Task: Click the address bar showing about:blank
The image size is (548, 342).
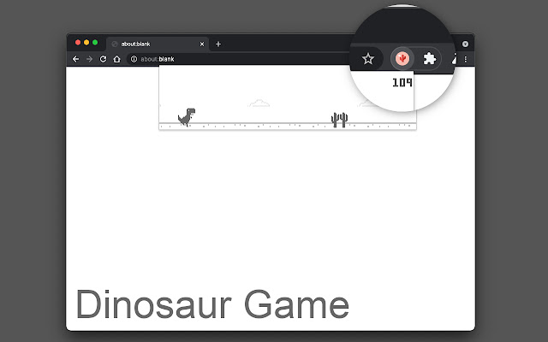Action: coord(238,59)
